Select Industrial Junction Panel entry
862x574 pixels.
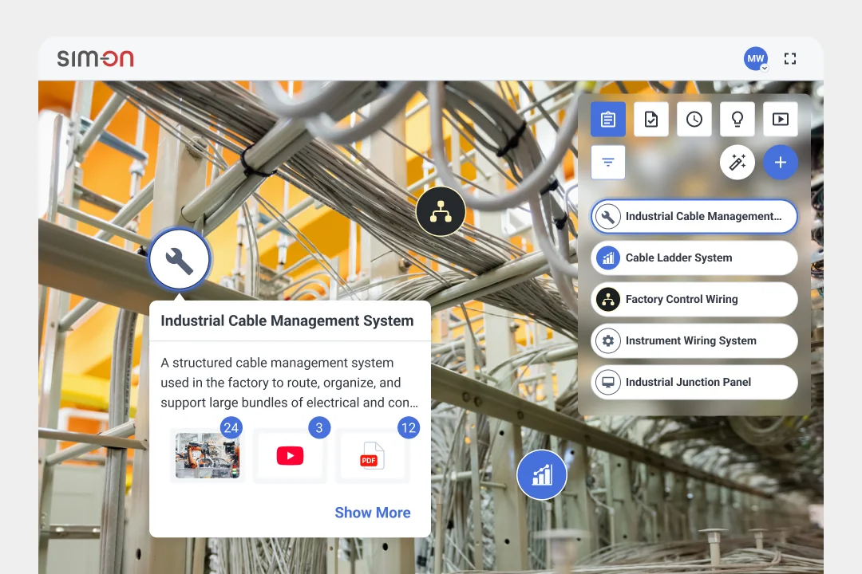(694, 383)
